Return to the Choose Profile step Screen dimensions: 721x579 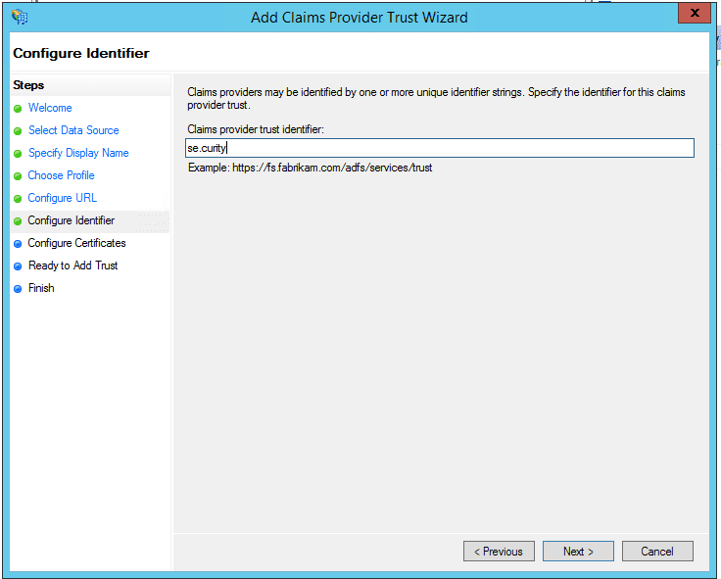(x=61, y=175)
